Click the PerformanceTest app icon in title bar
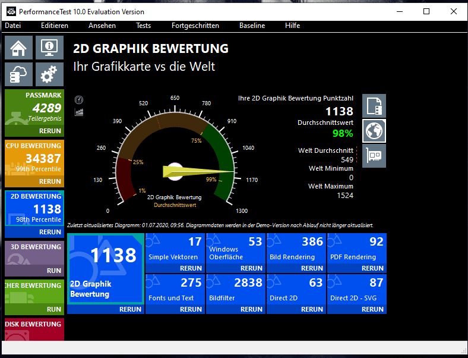This screenshot has height=358, width=468. (11, 12)
